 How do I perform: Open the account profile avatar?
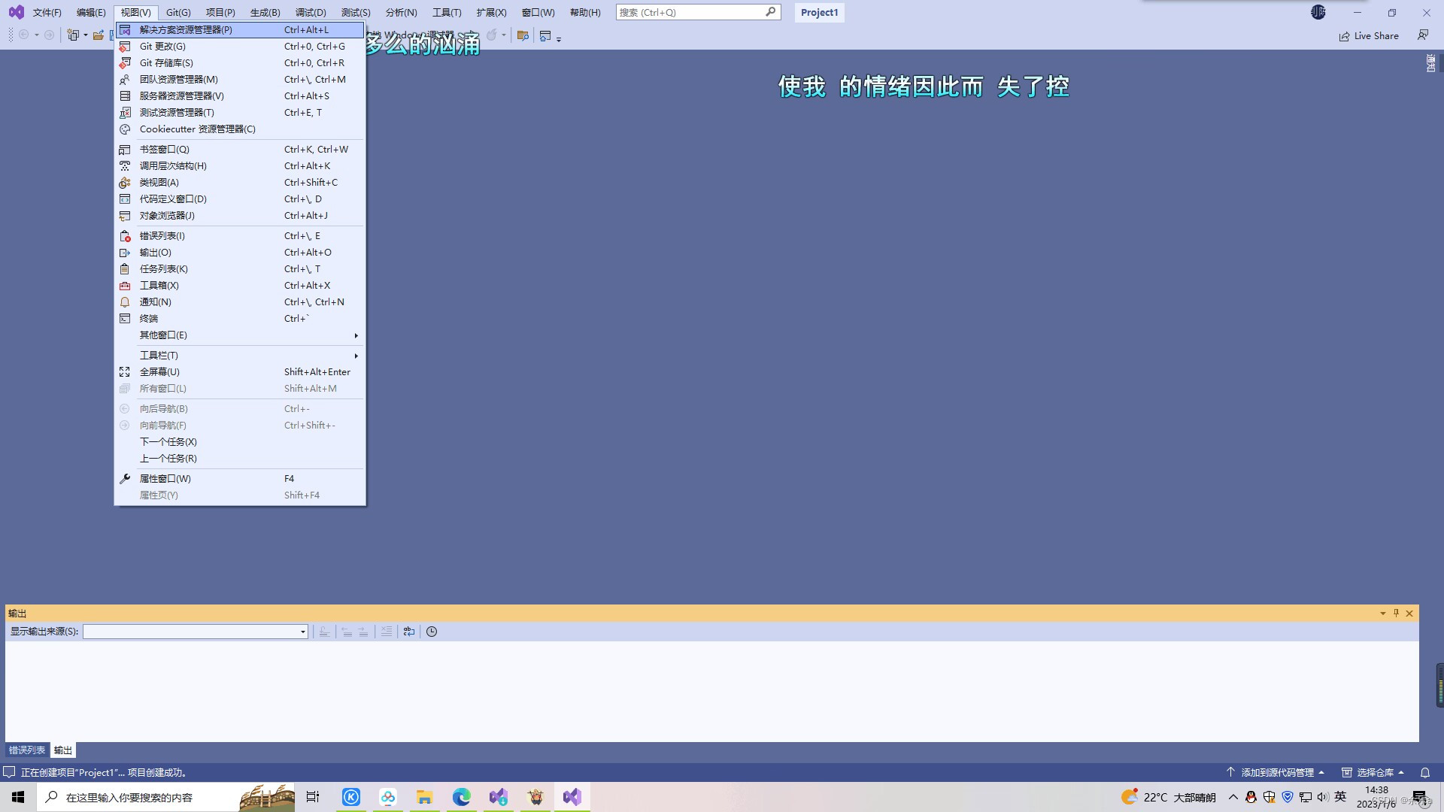pos(1318,12)
